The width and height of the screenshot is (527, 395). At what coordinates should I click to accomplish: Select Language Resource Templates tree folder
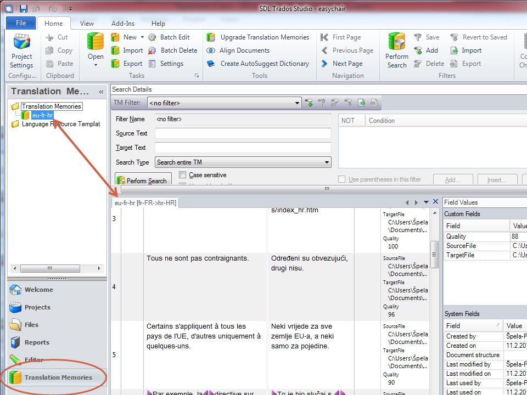click(x=61, y=124)
